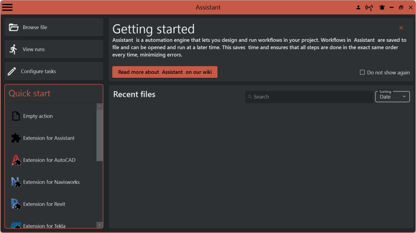Open the notifications bell

click(382, 8)
